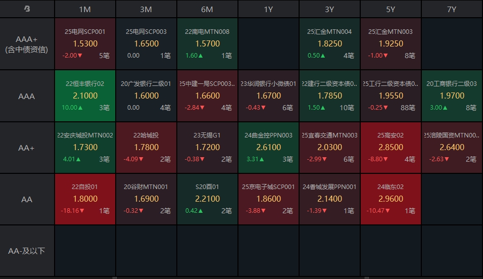Open the 20工商银行二级03 bond cell
Image resolution: width=483 pixels, height=279 pixels.
[x=452, y=96]
